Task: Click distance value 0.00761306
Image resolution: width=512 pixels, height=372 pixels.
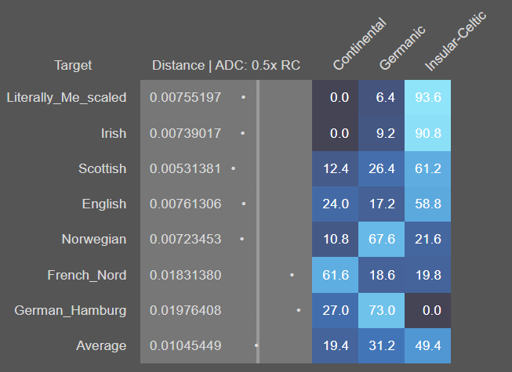Action: pos(186,204)
